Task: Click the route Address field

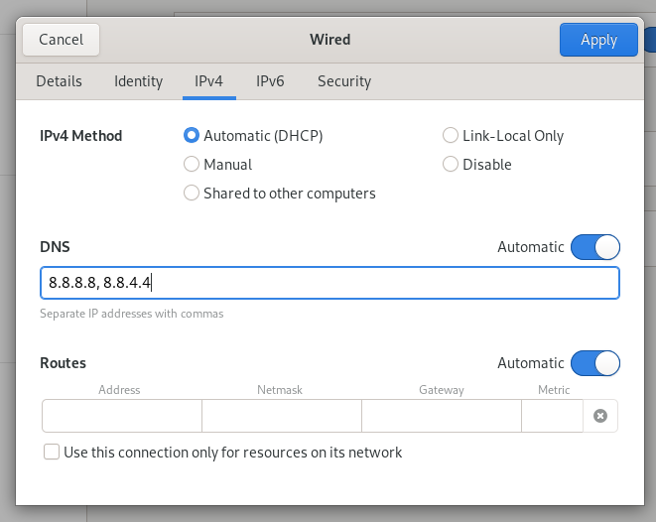Action: [122, 416]
